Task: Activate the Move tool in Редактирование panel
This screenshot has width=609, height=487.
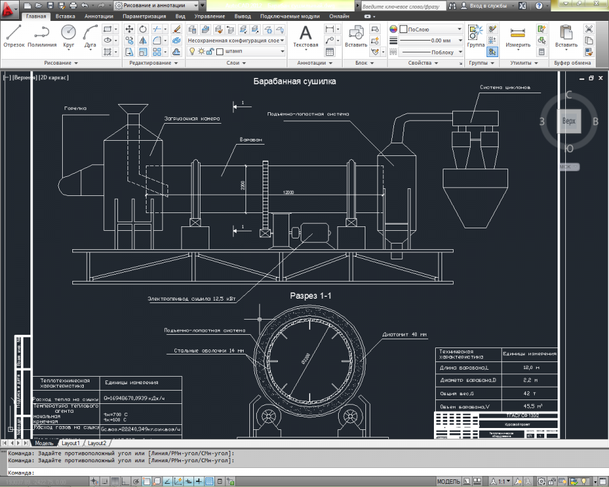Action: click(x=129, y=29)
